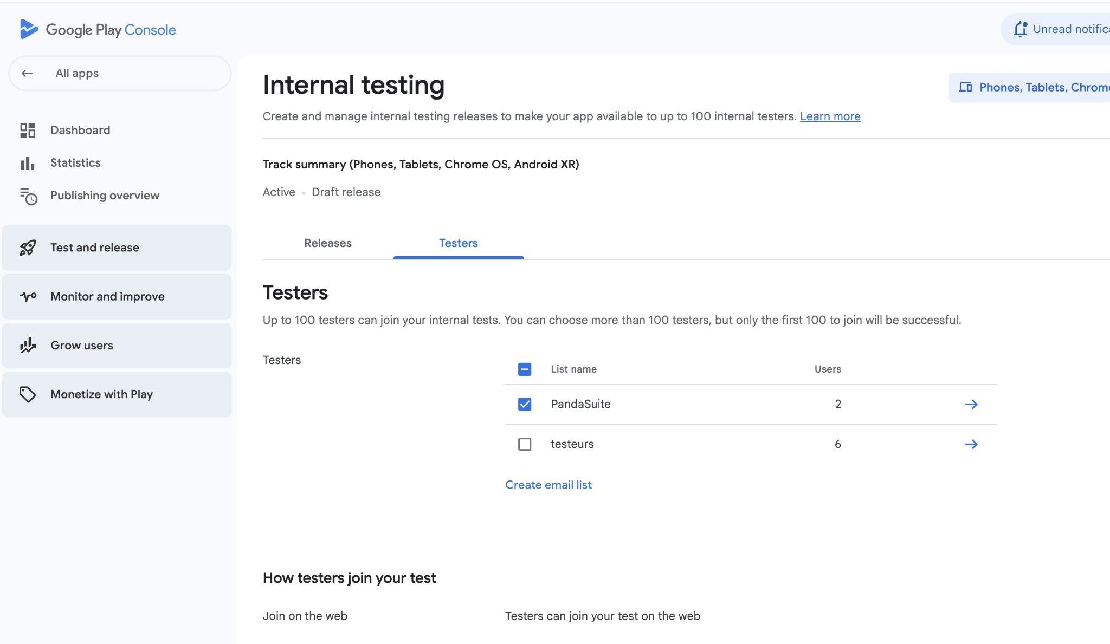The width and height of the screenshot is (1110, 644).
Task: Check the testeurs tester list
Action: pos(524,444)
